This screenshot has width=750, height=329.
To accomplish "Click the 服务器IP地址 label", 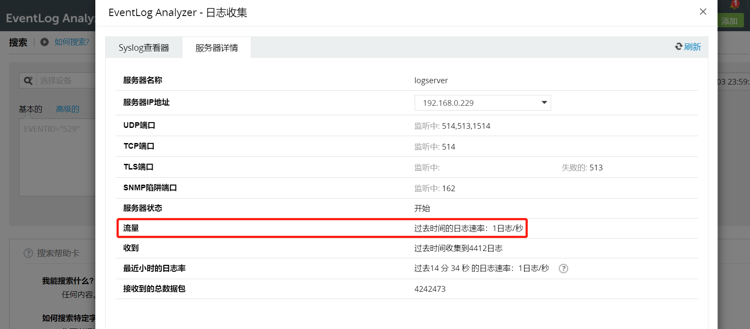I will [x=146, y=102].
